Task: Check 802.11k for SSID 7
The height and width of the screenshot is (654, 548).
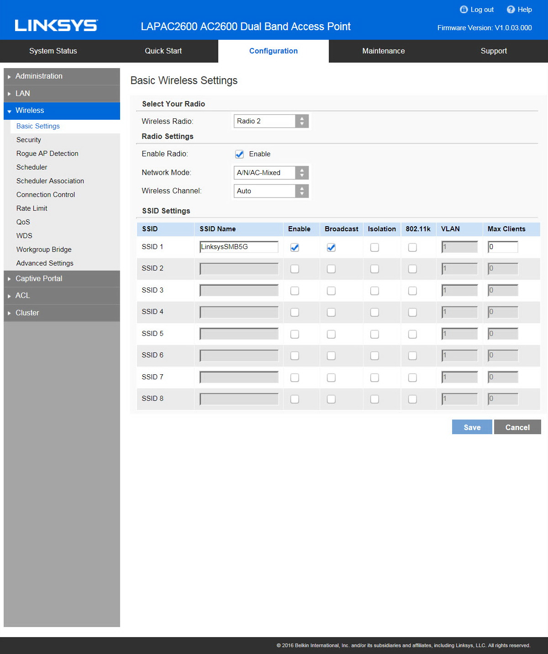Action: [x=412, y=378]
